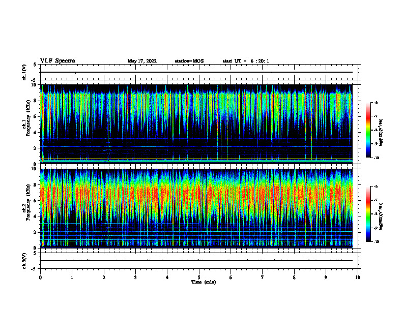The width and height of the screenshot is (403, 311).
Task: Click the time axis tick label '0'
Action: coord(40,277)
